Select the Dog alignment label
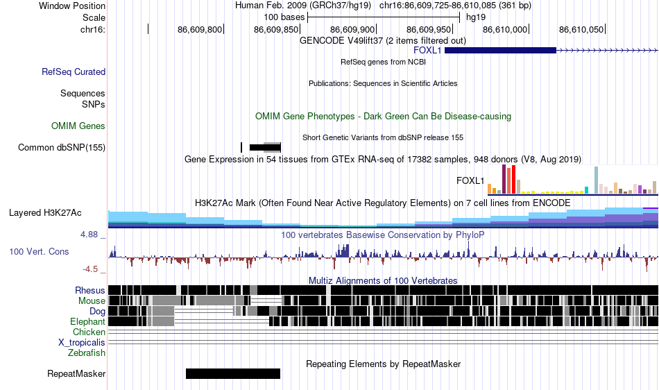The height and width of the screenshot is (390, 659). 97,311
